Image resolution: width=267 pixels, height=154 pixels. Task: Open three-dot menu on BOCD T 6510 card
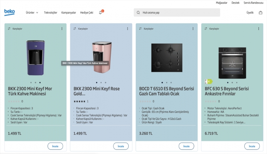[x=193, y=29]
